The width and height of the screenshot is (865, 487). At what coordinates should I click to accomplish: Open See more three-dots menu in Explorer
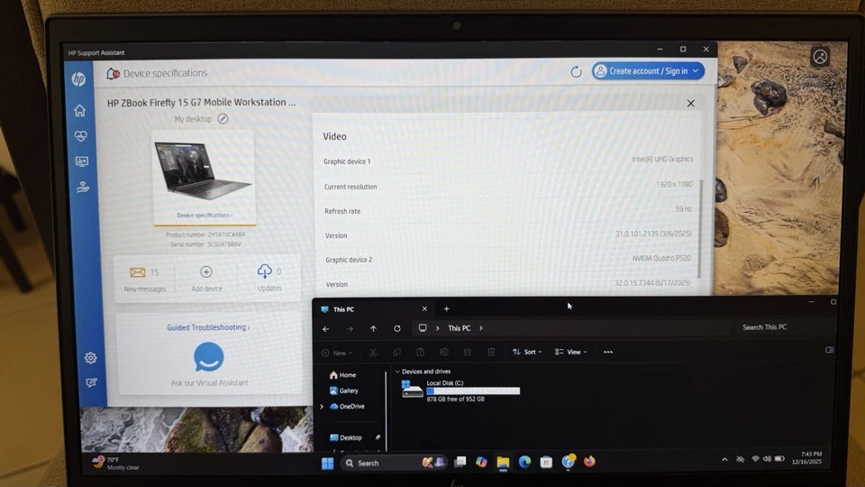click(608, 352)
